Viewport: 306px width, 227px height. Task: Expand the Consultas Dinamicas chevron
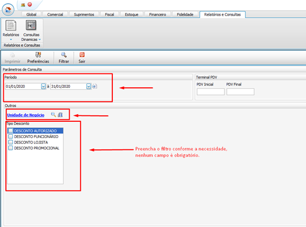point(39,39)
